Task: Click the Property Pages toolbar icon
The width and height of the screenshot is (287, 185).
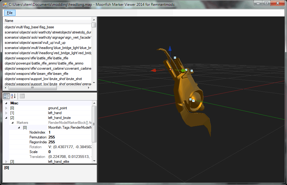Action: click(x=22, y=96)
